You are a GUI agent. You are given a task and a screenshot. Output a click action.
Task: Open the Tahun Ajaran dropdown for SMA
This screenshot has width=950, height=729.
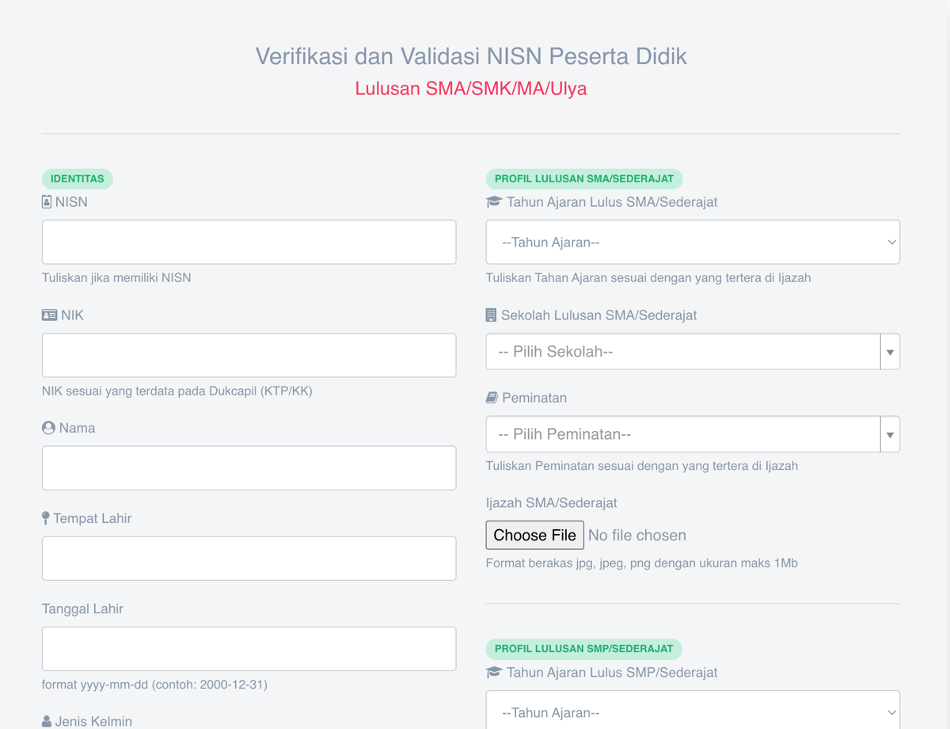[693, 242]
